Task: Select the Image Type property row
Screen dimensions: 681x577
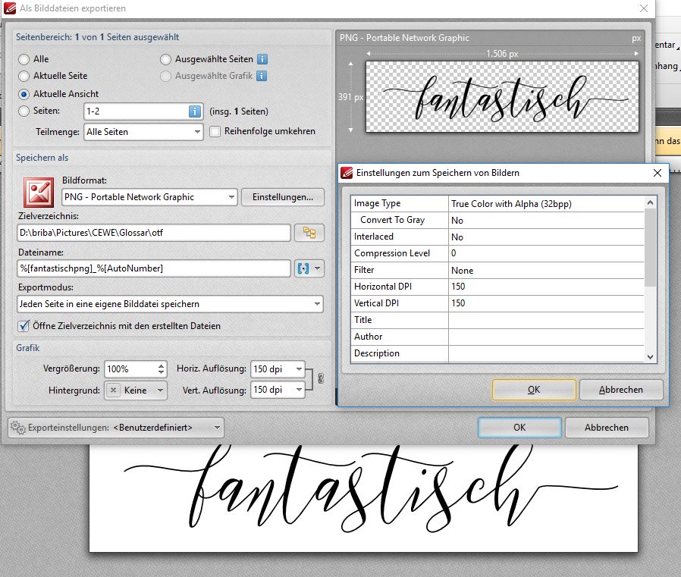Action: (497, 204)
